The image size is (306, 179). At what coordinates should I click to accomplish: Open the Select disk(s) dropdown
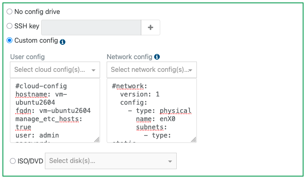click(x=111, y=161)
